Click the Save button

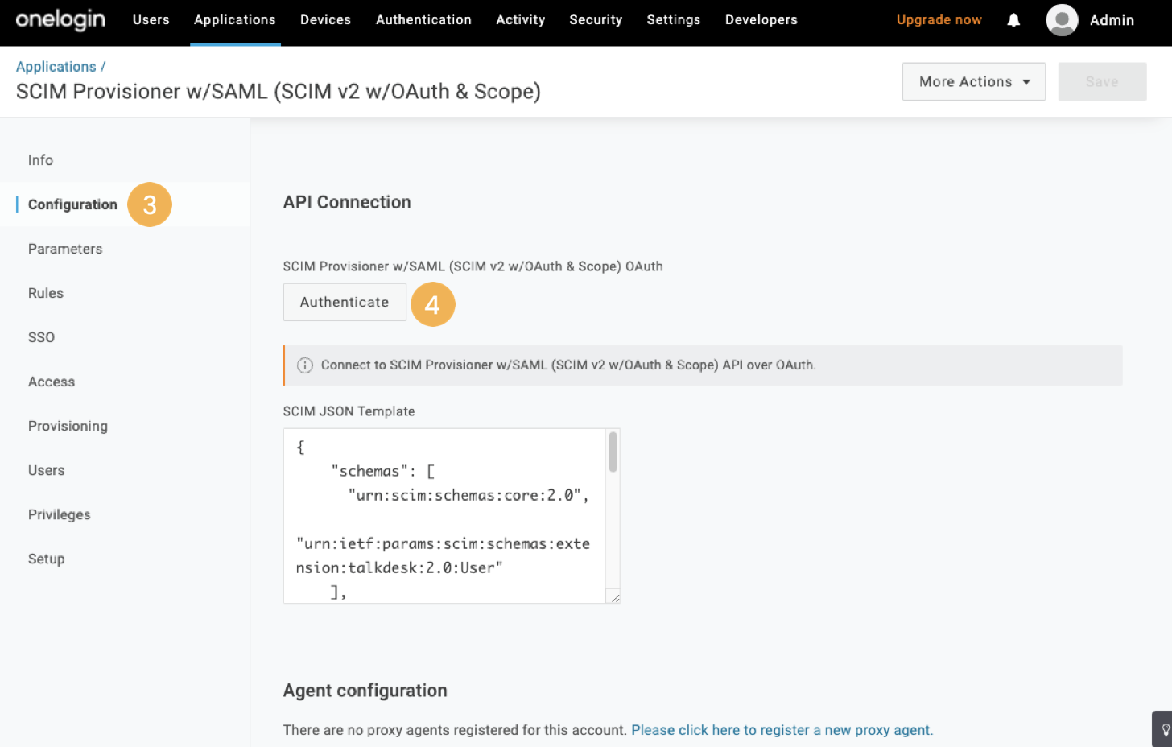click(x=1102, y=81)
